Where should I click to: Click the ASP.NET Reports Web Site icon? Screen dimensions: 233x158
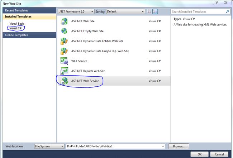click(64, 71)
